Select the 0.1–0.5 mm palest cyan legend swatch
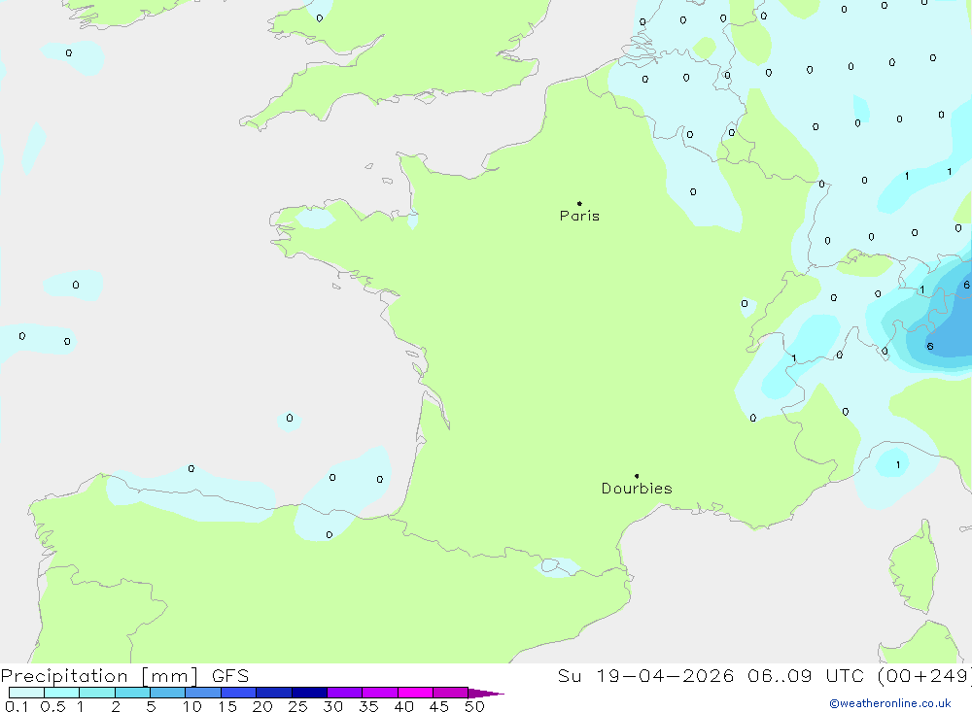Viewport: 972px width, 712px height. pyautogui.click(x=26, y=693)
